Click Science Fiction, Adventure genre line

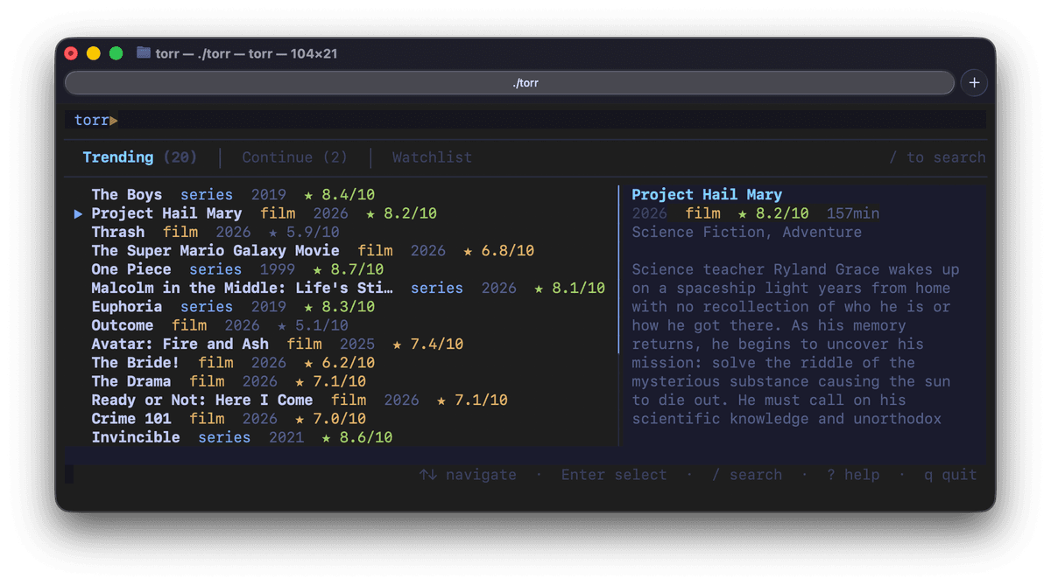pos(746,232)
